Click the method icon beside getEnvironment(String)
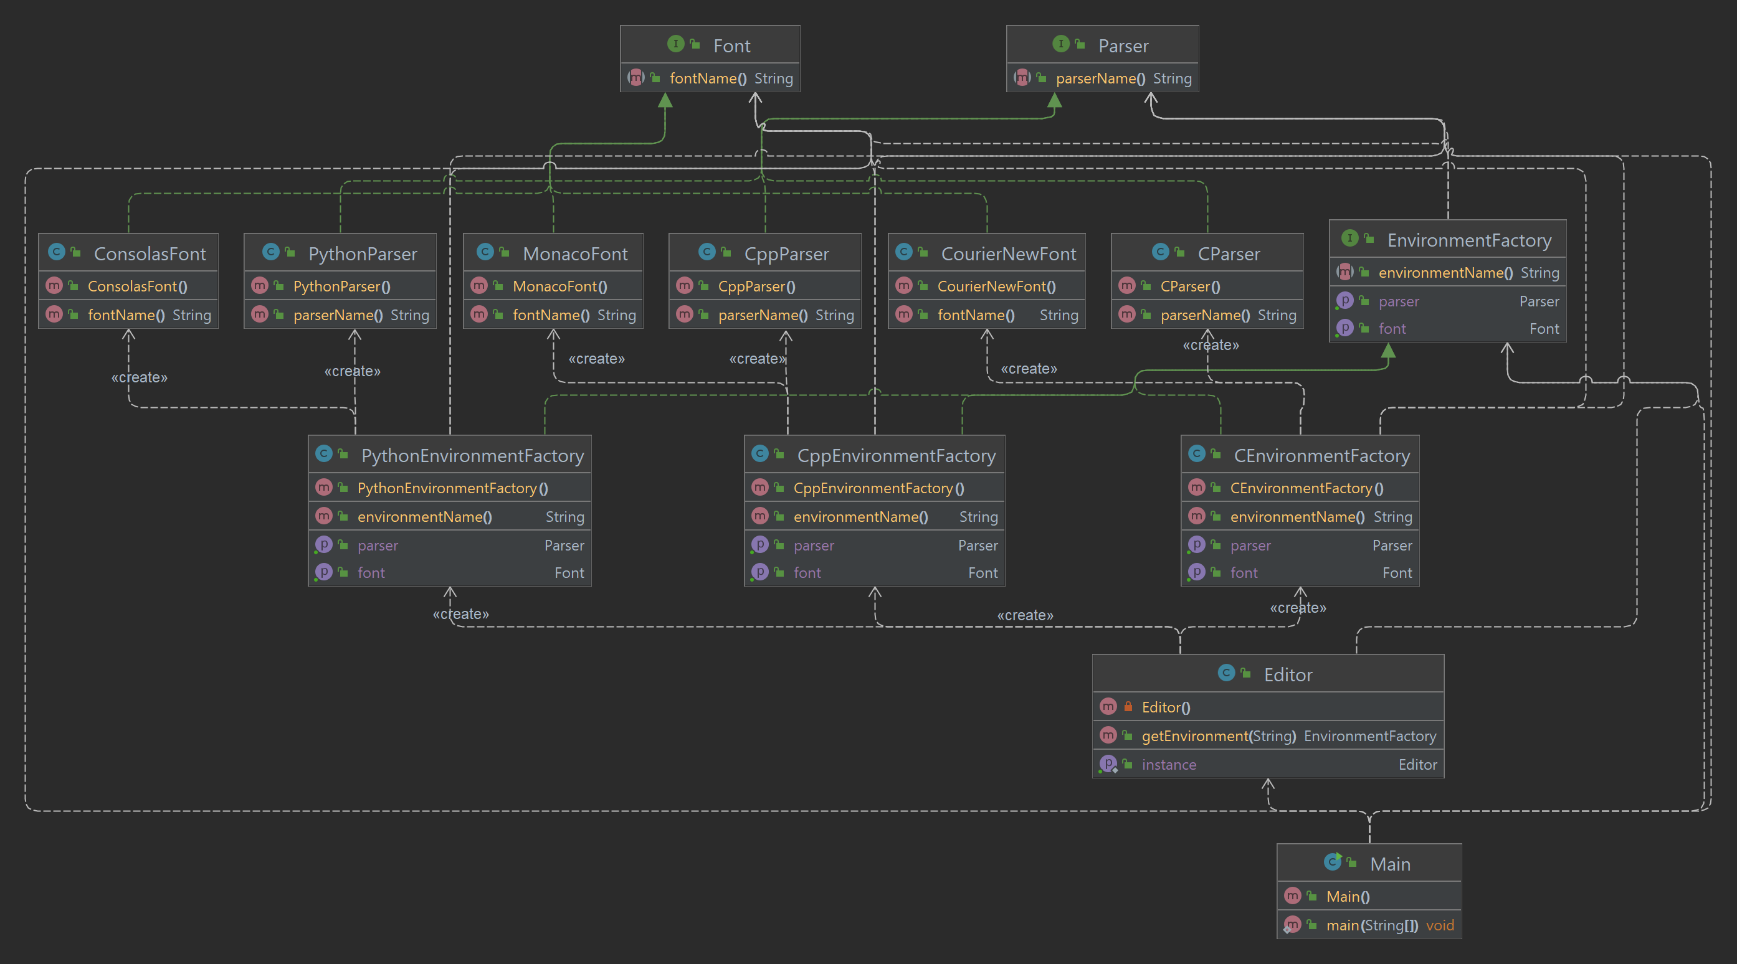1737x964 pixels. [x=1108, y=735]
